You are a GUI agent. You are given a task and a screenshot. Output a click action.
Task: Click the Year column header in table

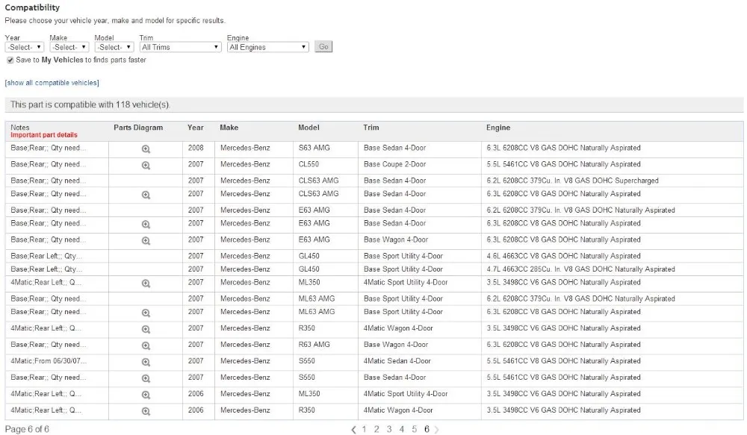pos(195,128)
